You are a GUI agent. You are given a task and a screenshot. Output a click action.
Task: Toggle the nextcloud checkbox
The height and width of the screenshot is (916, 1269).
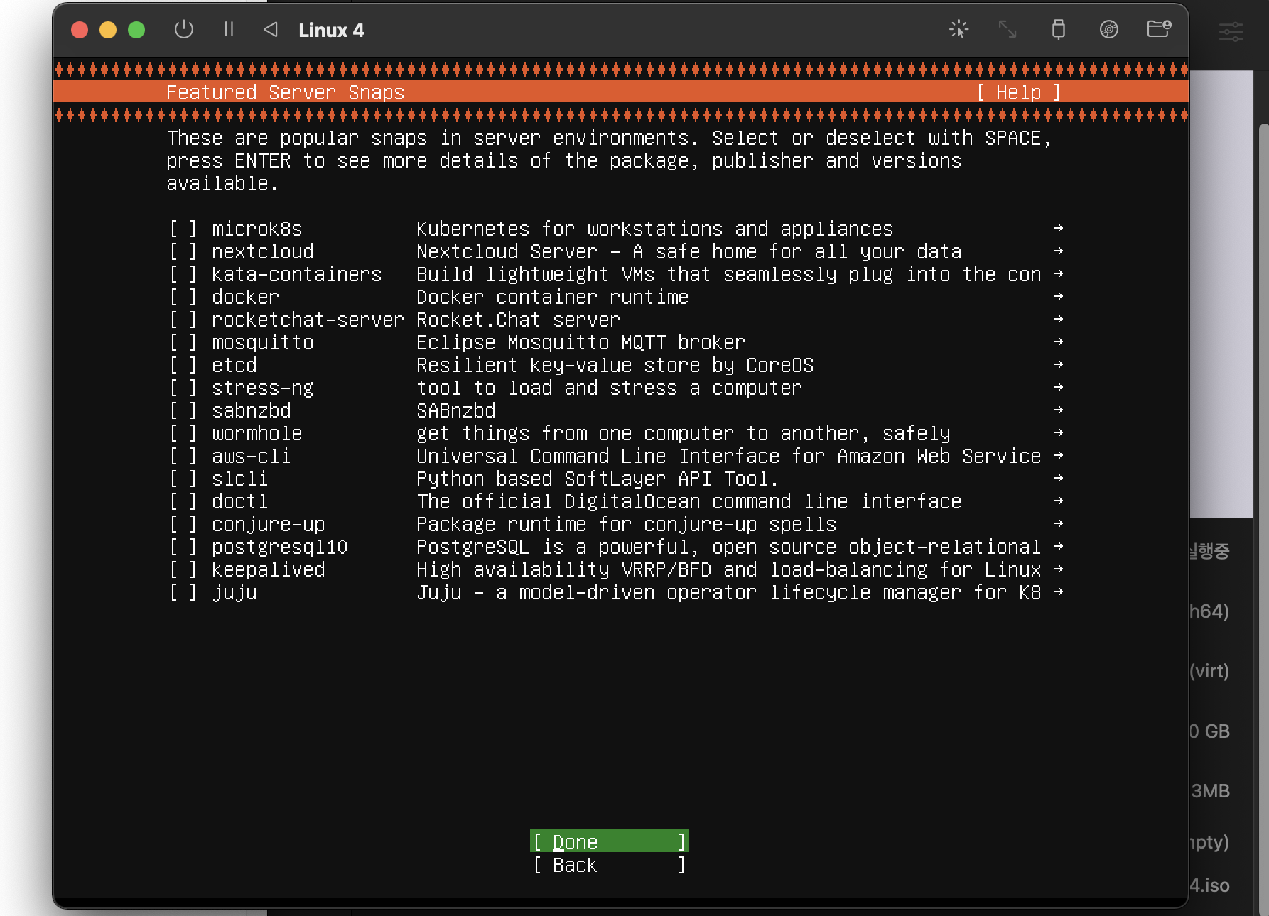click(x=183, y=251)
